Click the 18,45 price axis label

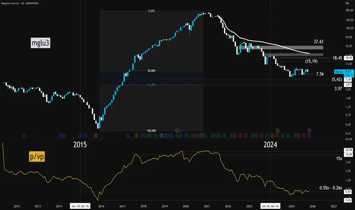[349, 58]
